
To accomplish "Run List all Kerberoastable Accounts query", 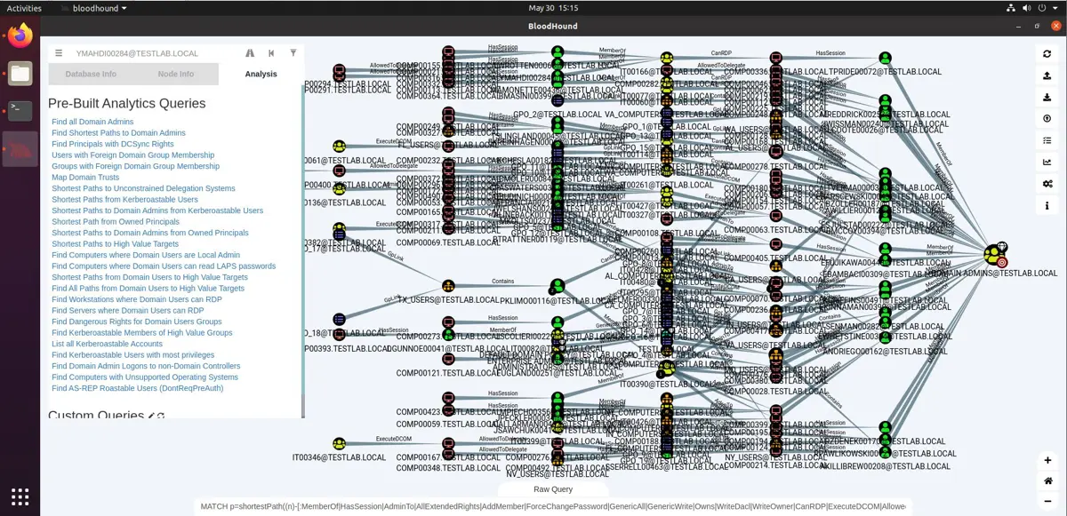I will pos(107,344).
